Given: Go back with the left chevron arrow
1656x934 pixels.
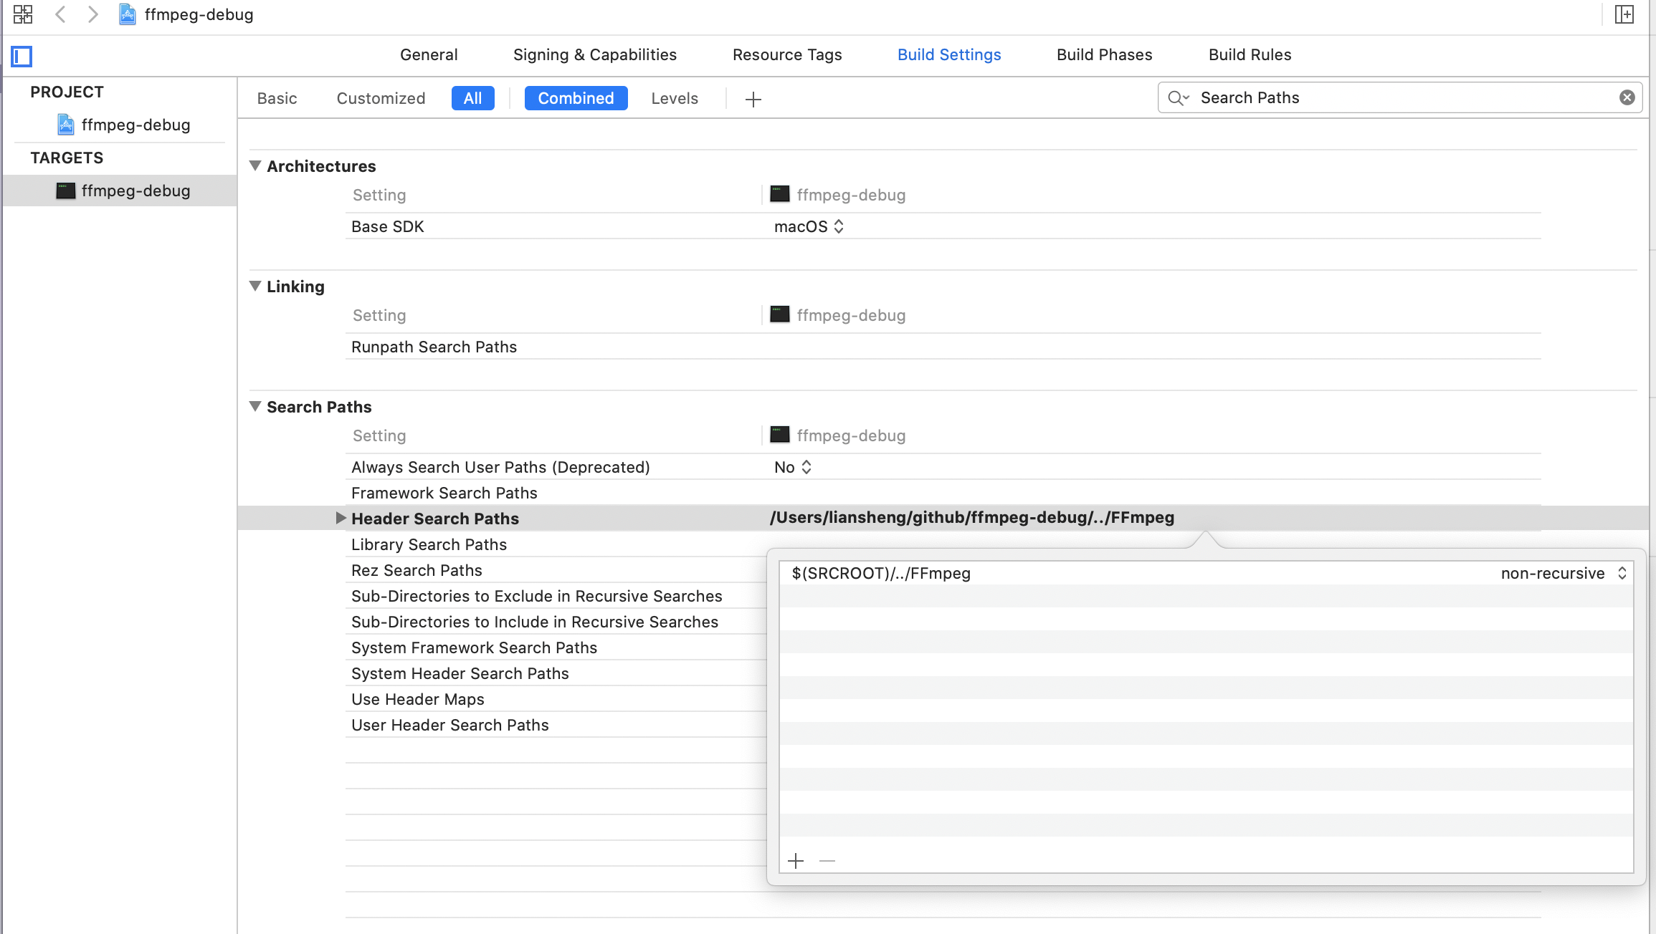Looking at the screenshot, I should point(61,14).
